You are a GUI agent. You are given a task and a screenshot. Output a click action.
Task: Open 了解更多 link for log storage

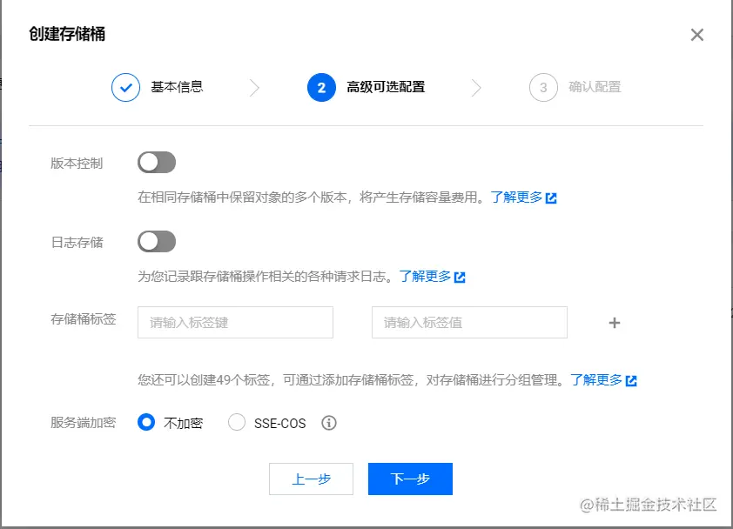click(425, 276)
